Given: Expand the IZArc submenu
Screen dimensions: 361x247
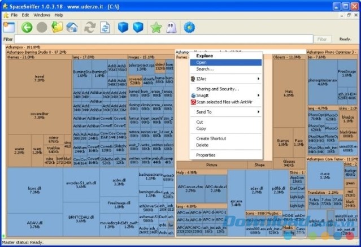Looking at the screenshot, I should point(225,79).
